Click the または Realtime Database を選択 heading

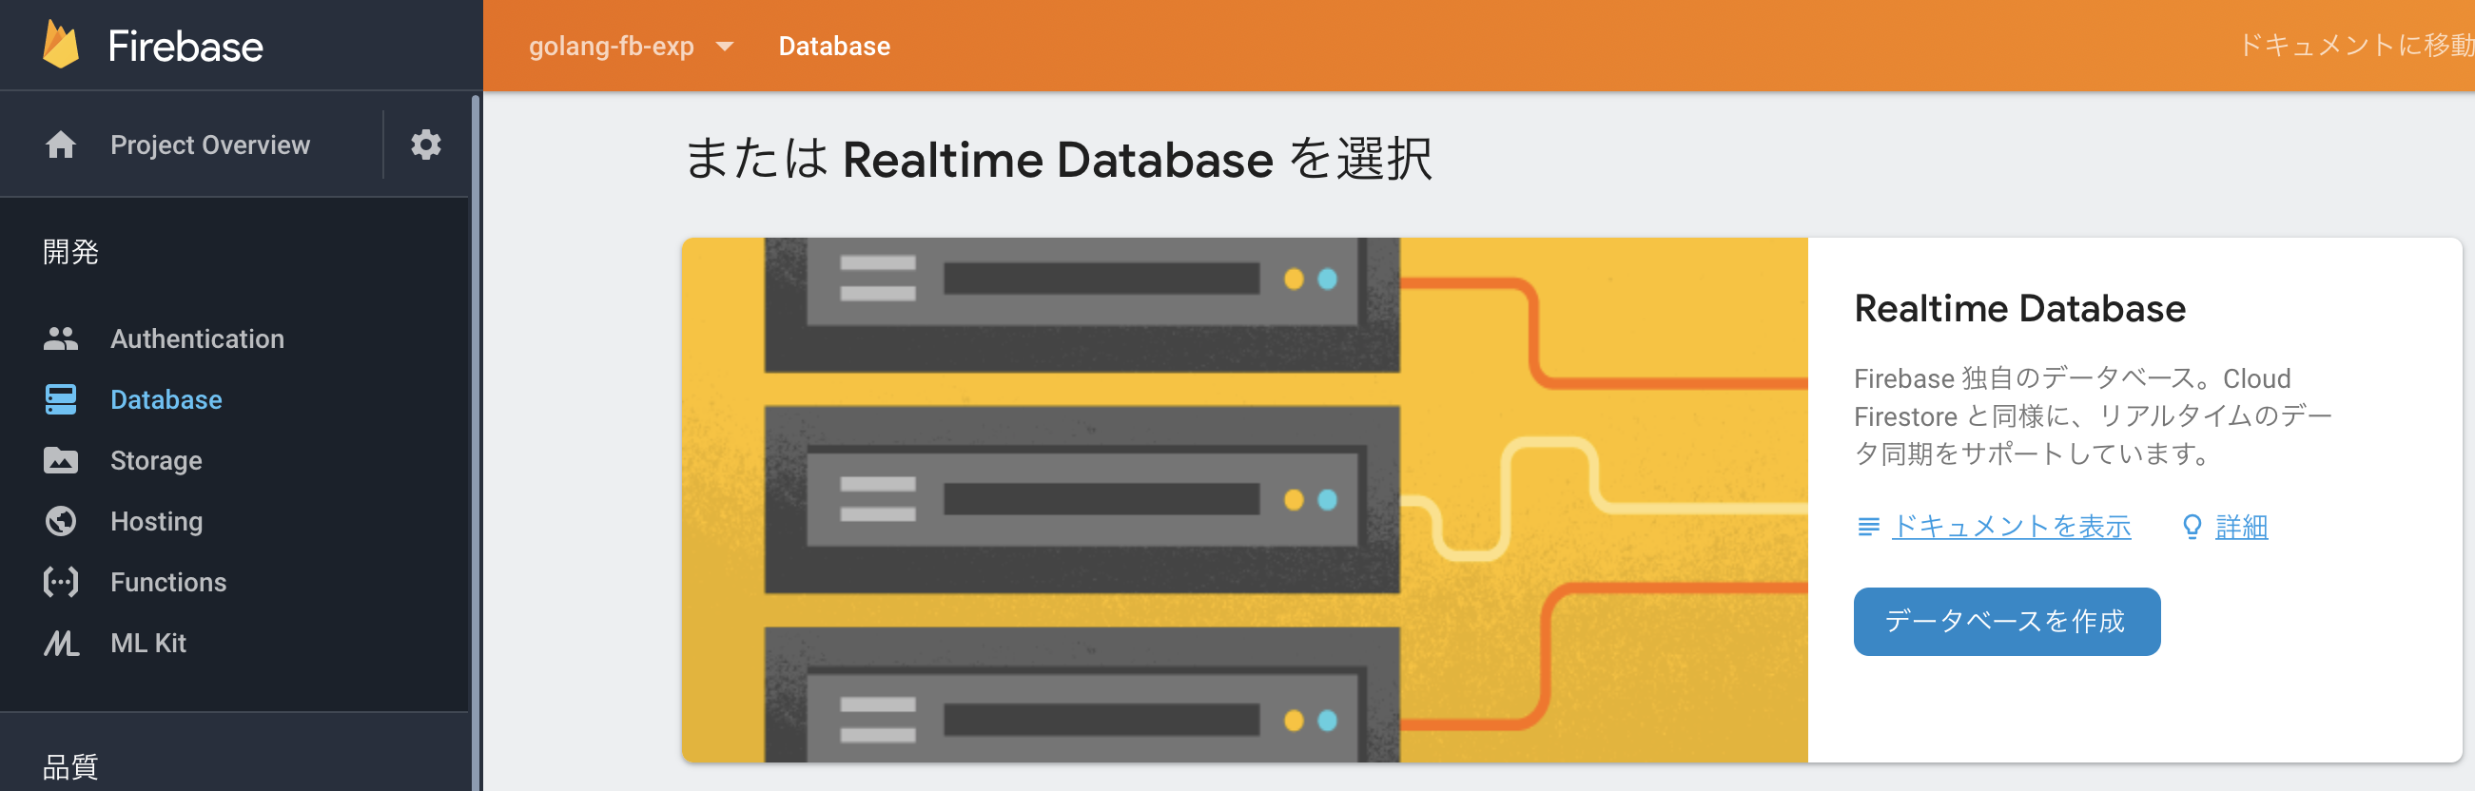click(x=1058, y=159)
